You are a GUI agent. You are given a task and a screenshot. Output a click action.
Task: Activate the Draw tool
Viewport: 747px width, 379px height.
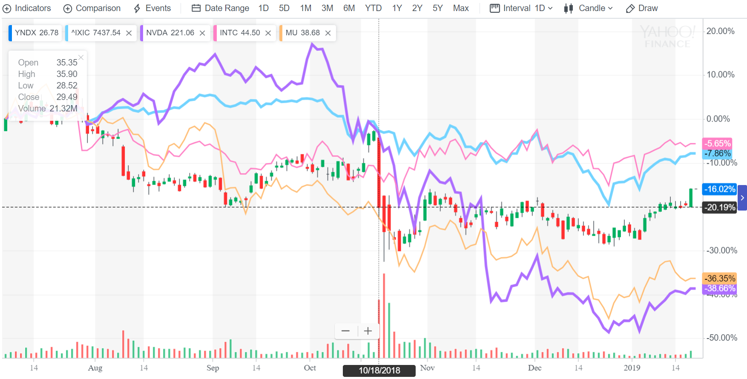point(642,8)
